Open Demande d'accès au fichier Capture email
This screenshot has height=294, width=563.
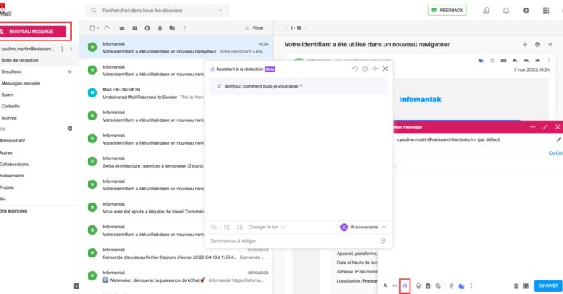(x=176, y=253)
